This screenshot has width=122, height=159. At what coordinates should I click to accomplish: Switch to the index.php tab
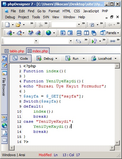(x=38, y=51)
